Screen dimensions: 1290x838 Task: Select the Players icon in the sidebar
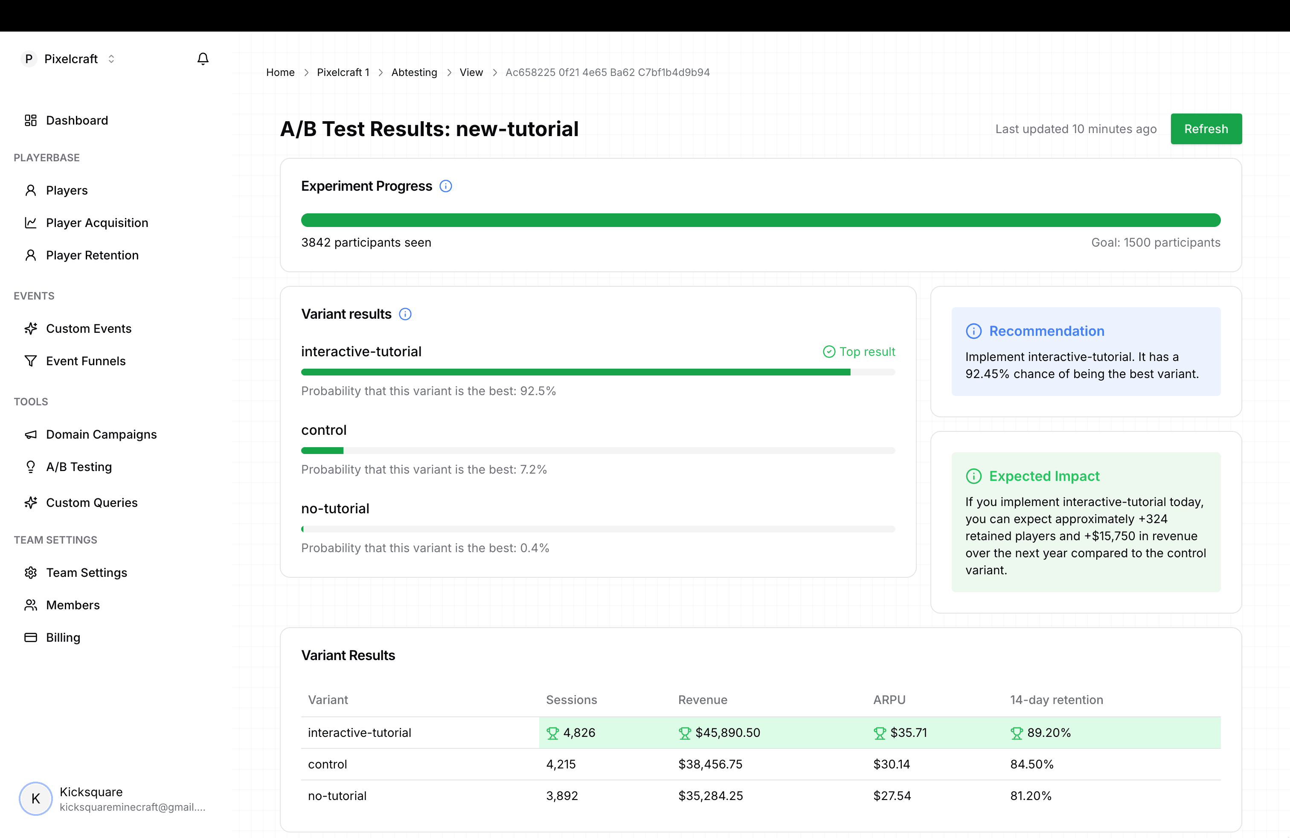pyautogui.click(x=31, y=190)
